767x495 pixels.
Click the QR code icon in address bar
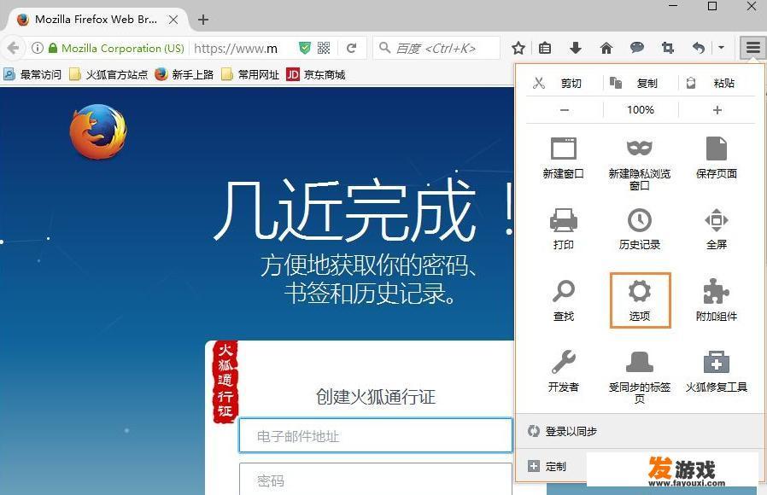point(324,48)
